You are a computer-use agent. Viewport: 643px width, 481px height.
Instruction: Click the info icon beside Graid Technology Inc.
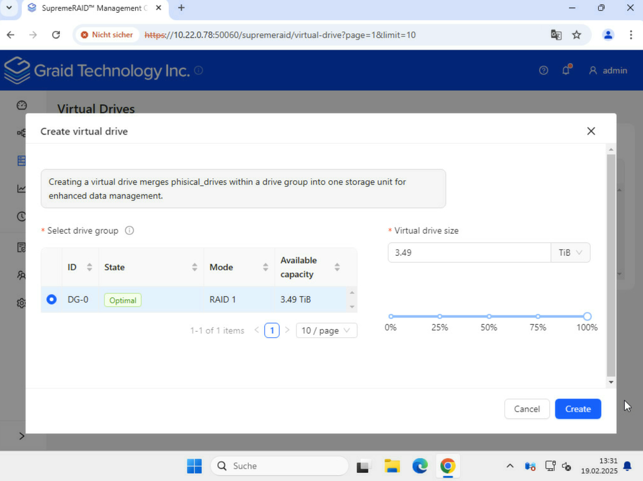click(x=199, y=70)
